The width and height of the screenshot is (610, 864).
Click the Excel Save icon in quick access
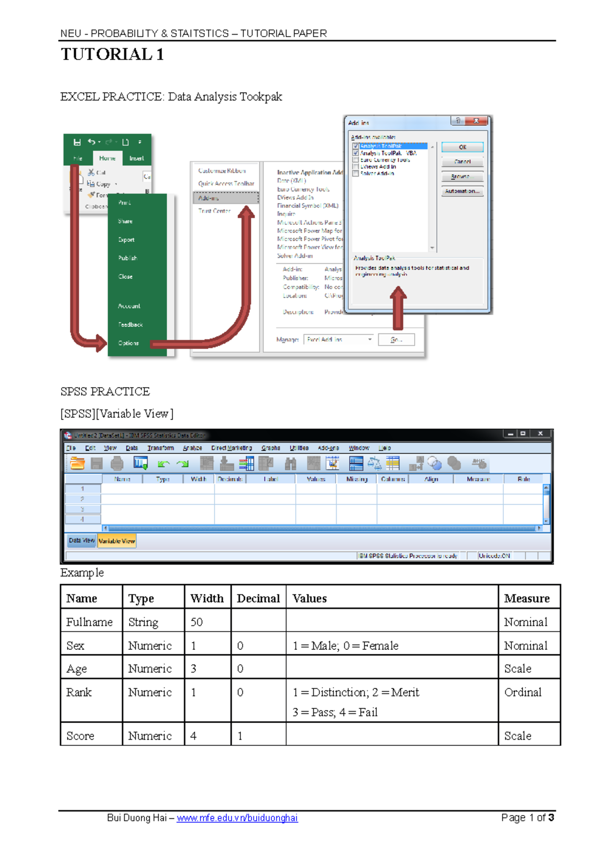77,142
